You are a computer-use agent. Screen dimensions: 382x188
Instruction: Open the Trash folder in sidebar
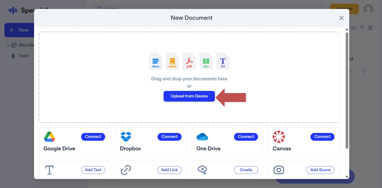[x=23, y=56]
